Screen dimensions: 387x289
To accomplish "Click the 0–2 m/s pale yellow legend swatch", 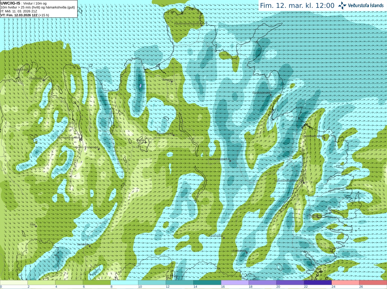I will [14, 282].
